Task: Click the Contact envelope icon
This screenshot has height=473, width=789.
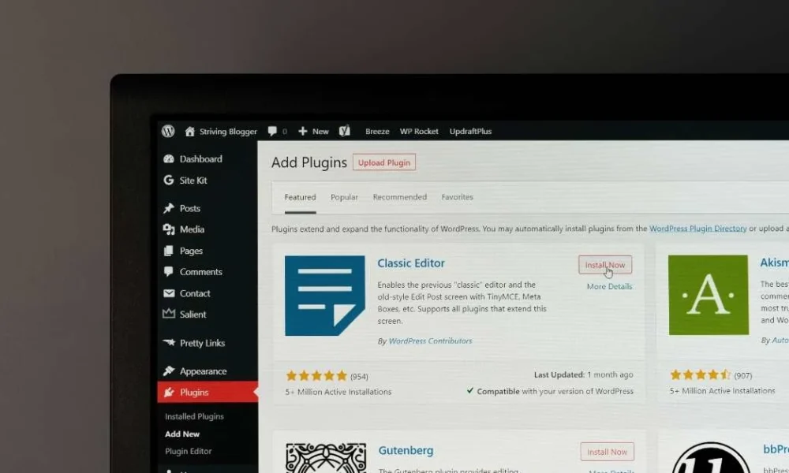Action: point(169,293)
